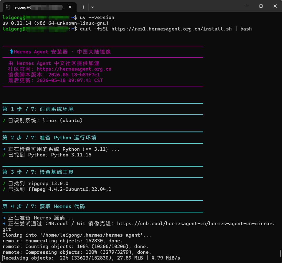Click '正在准备 Hermes 源码...' line
This screenshot has width=282, height=263.
pos(41,218)
